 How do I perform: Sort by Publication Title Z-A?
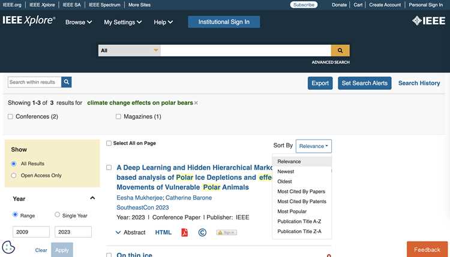pyautogui.click(x=302, y=231)
